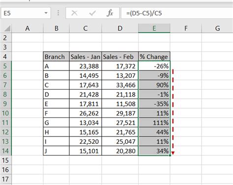Select cell with value 33,466
Screen dimensions: 233x185
click(x=120, y=85)
